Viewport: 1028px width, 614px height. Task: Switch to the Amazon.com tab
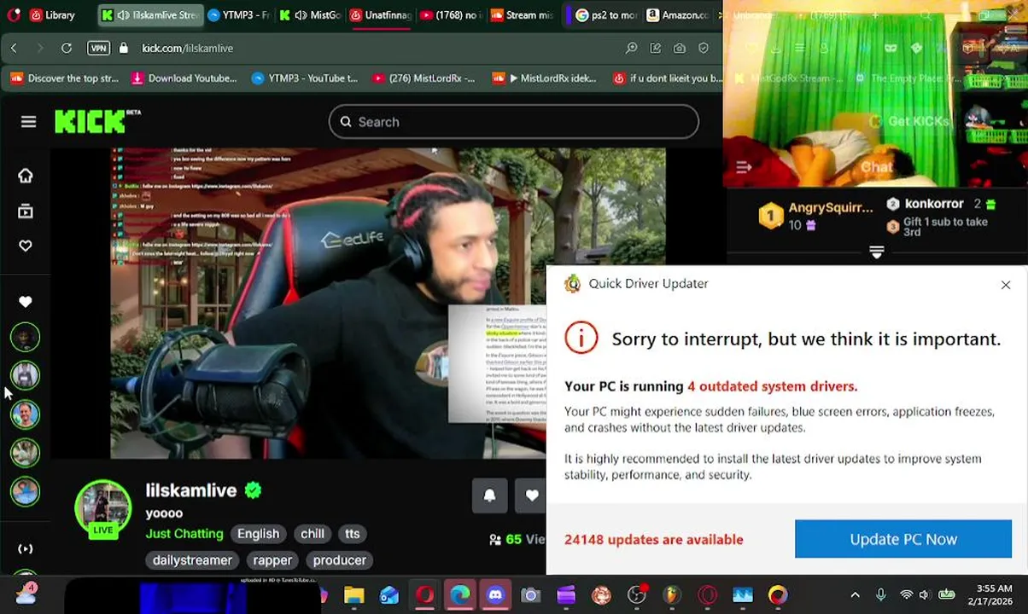click(x=679, y=15)
